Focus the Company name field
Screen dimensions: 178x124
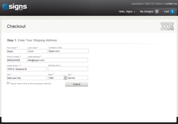(68, 51)
